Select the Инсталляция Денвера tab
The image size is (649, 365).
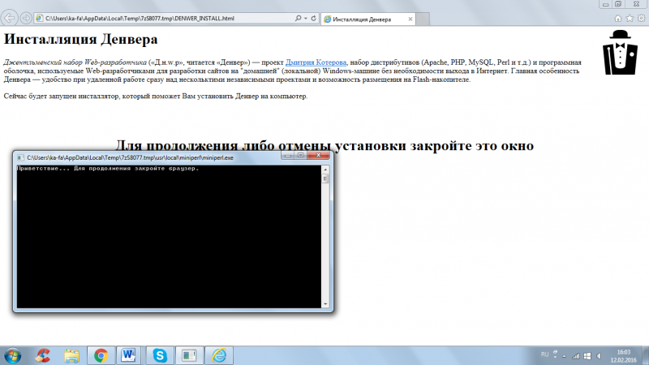coord(365,18)
